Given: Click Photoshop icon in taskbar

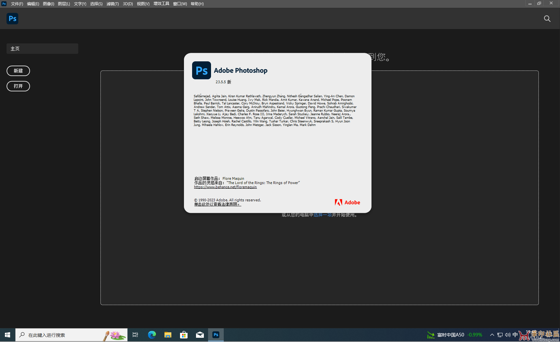Looking at the screenshot, I should [216, 335].
